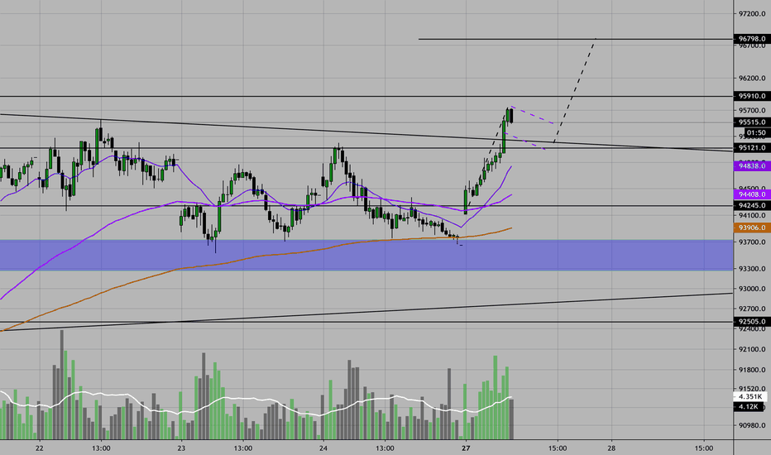Select the black dashed upward projection line

pos(575,90)
